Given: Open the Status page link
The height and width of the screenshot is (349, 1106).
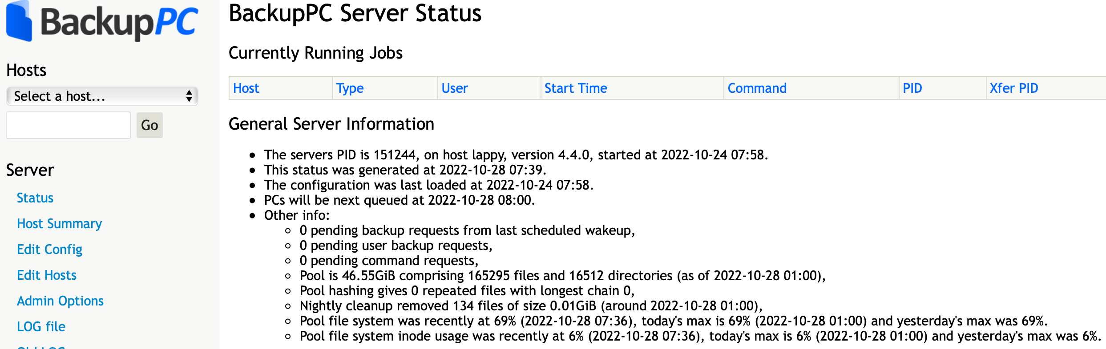Looking at the screenshot, I should pyautogui.click(x=35, y=198).
